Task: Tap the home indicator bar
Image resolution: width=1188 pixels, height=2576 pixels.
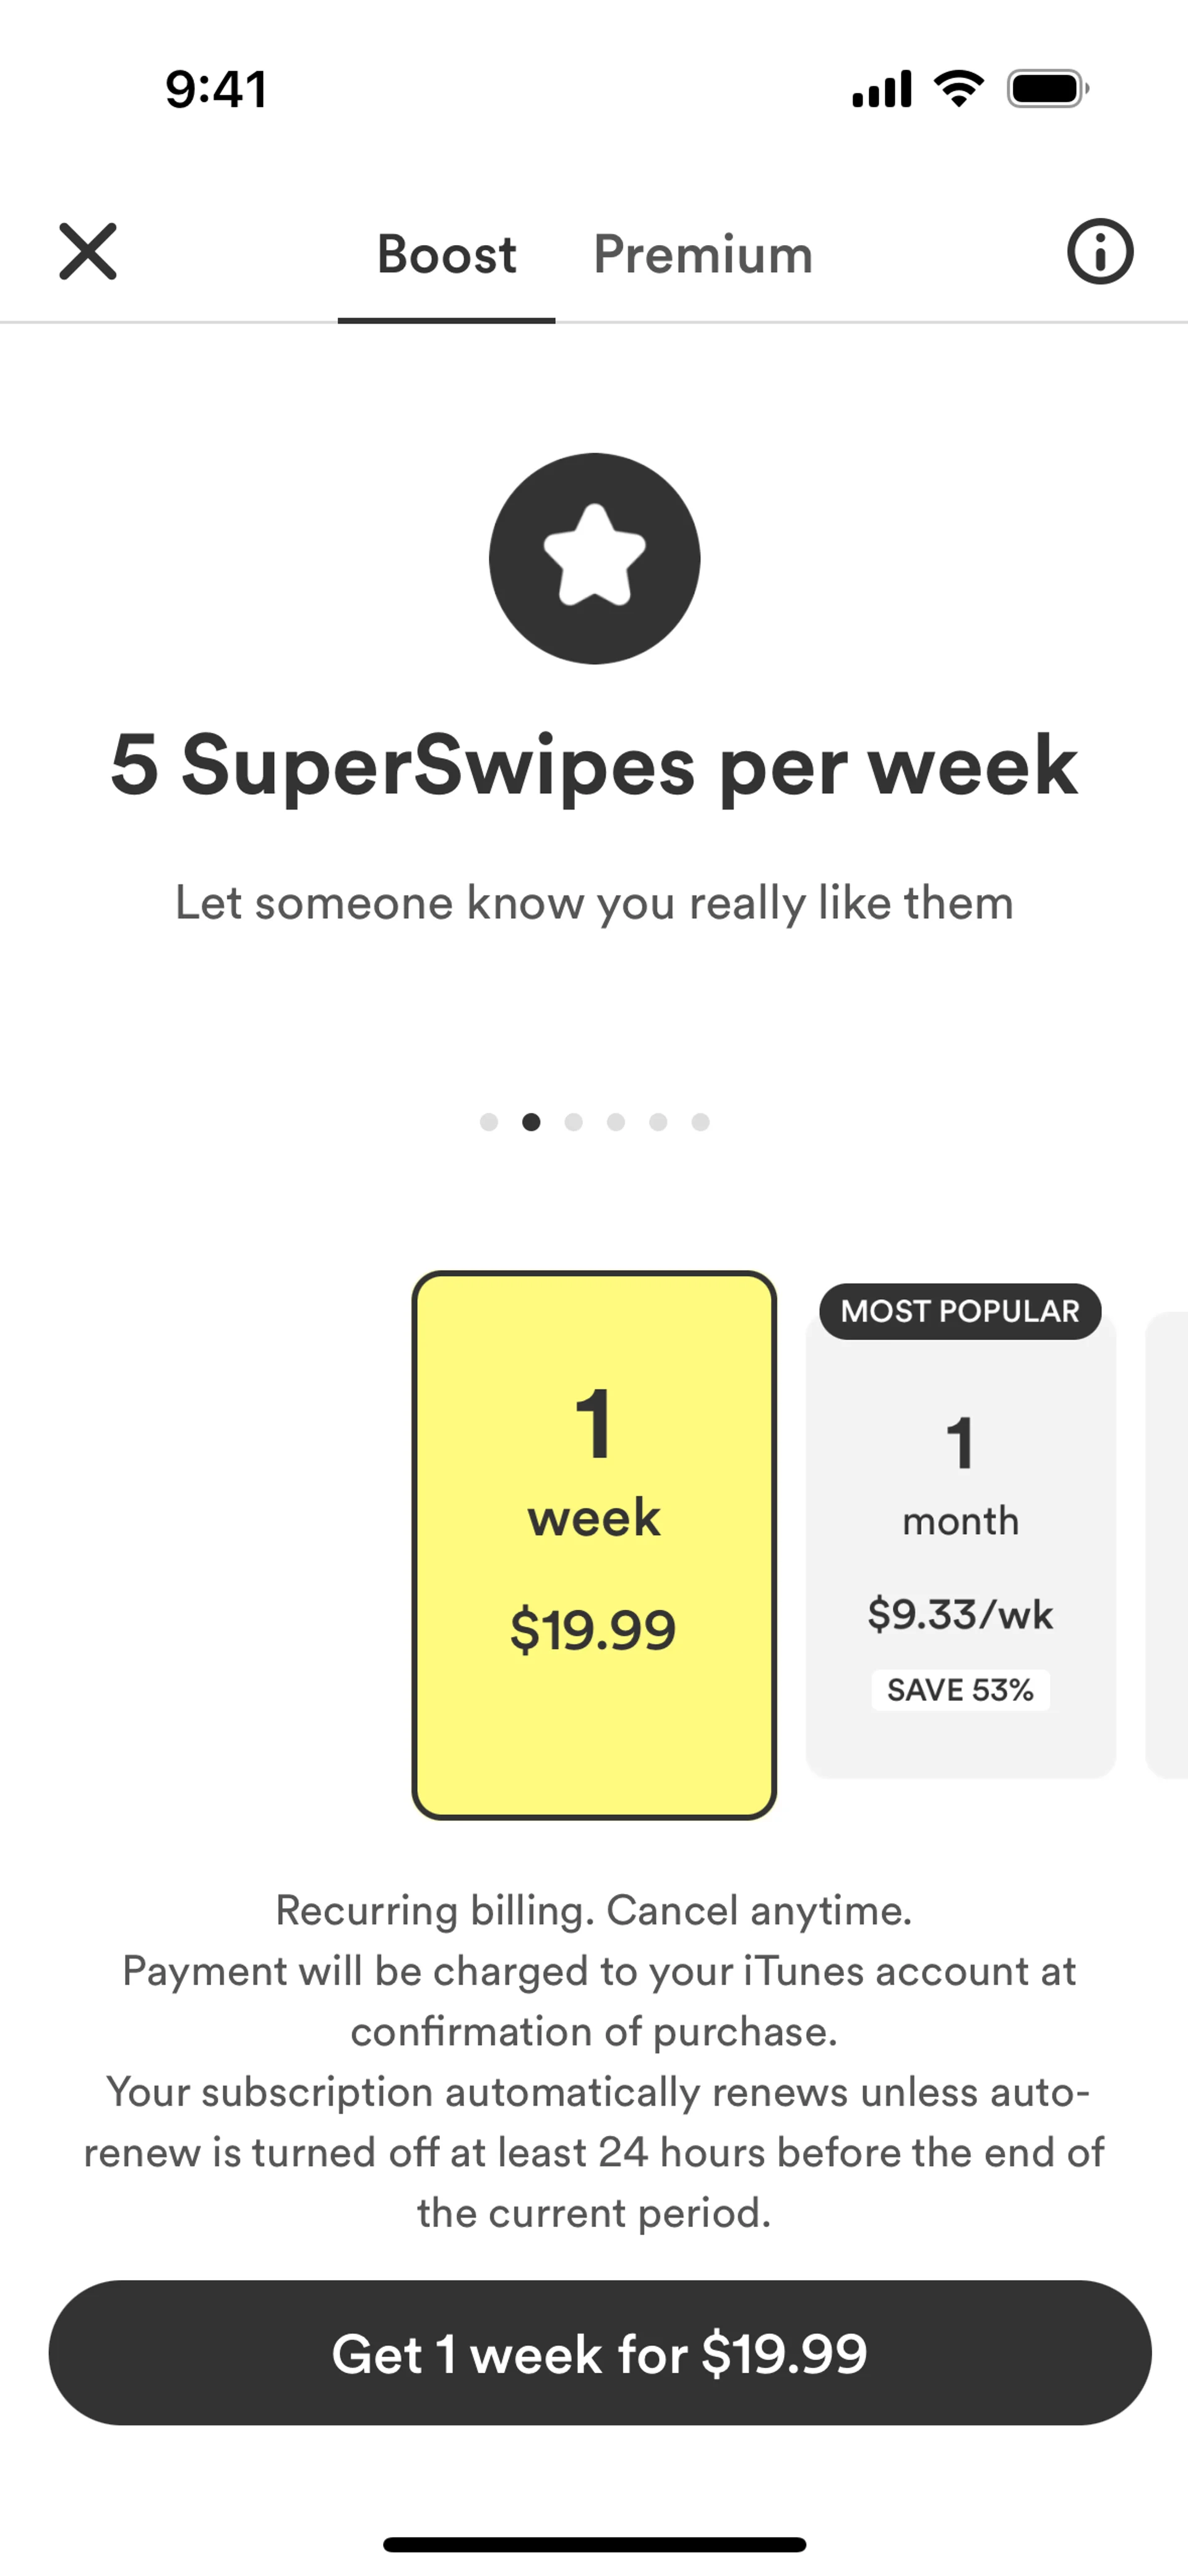Action: 594,2544
